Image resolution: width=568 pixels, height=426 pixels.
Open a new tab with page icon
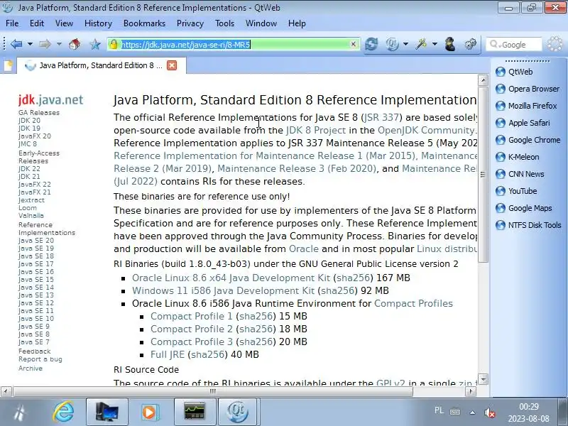pos(9,65)
